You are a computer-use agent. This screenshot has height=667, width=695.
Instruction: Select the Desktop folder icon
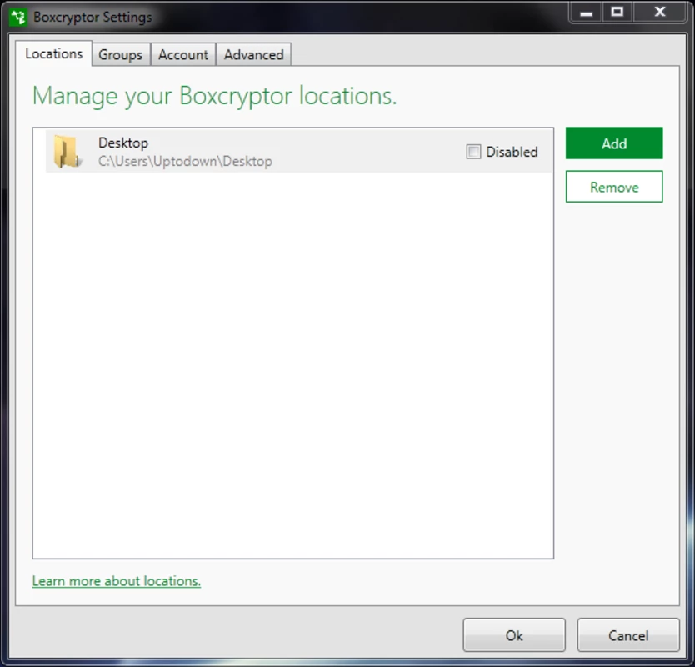pos(67,152)
